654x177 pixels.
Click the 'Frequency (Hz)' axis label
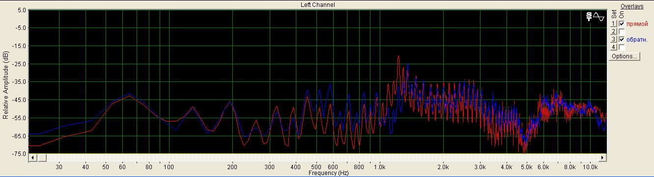click(329, 173)
